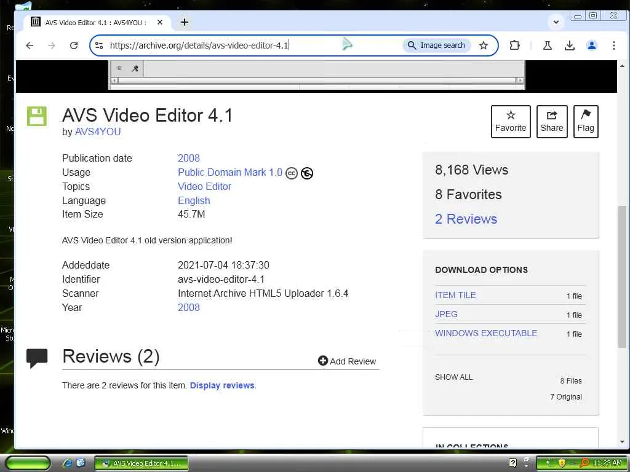The image size is (630, 472).
Task: Expand the tab search dropdown
Action: 556,22
